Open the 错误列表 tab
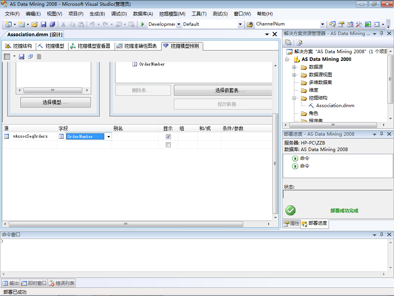 (62, 283)
